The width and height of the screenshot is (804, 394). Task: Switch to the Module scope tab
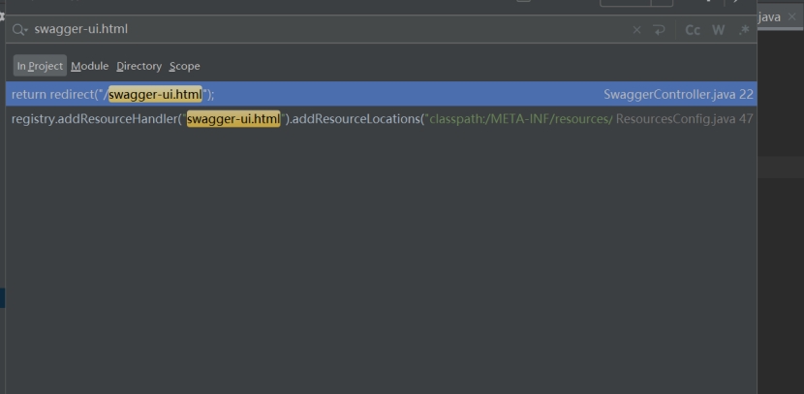[89, 66]
